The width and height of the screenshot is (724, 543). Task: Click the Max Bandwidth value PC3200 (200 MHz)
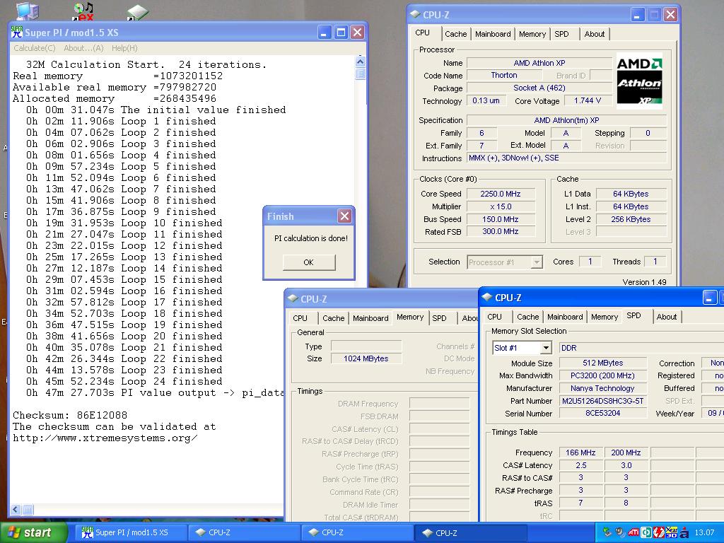pyautogui.click(x=602, y=375)
